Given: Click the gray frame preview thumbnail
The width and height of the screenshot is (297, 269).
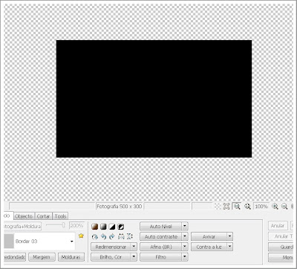Looking at the screenshot, I should coord(9,242).
